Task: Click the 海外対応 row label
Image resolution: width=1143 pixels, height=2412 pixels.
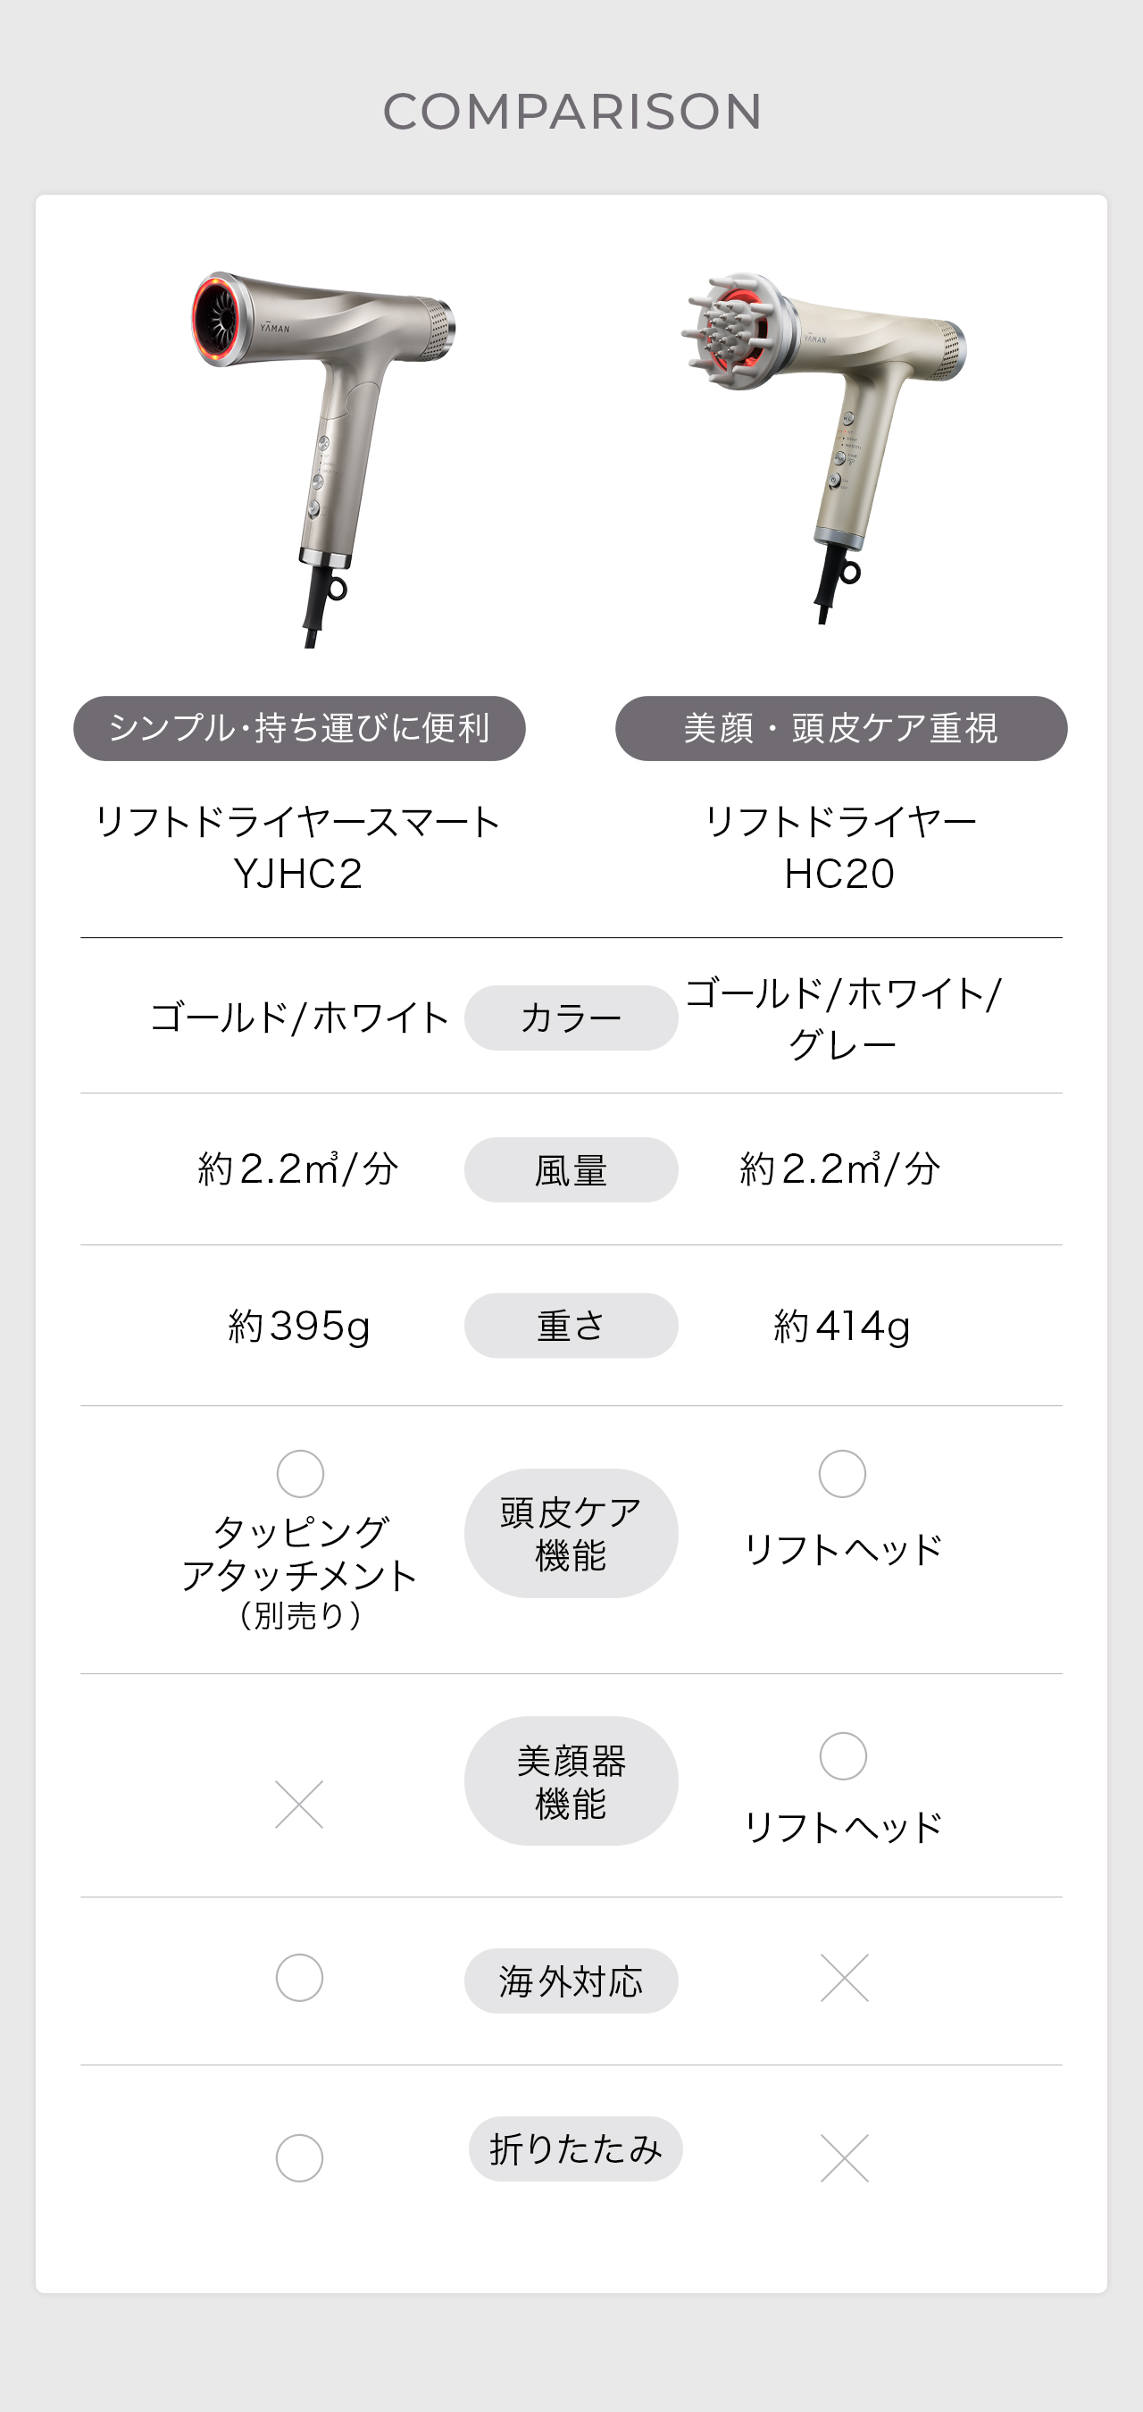Action: (571, 1981)
